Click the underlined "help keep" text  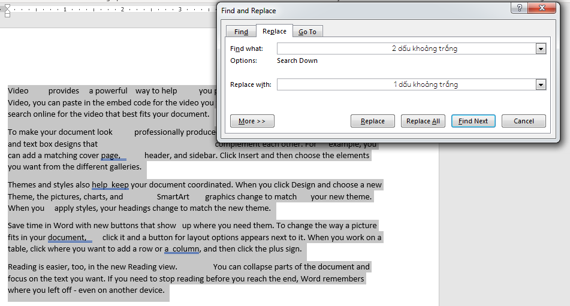pos(110,185)
